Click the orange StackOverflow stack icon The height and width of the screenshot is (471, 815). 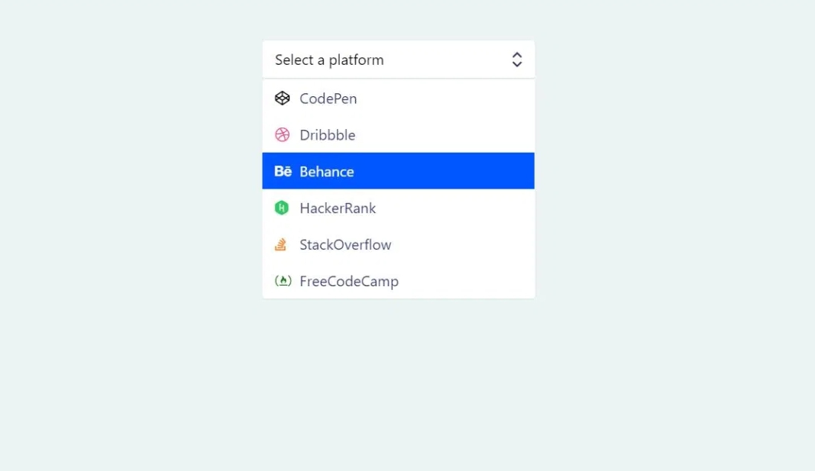pyautogui.click(x=282, y=245)
